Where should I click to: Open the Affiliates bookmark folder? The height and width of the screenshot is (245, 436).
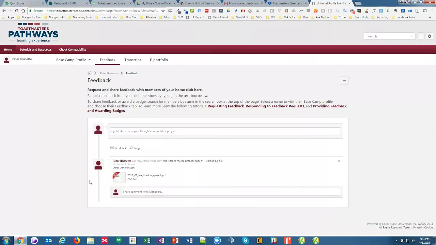coord(148,17)
